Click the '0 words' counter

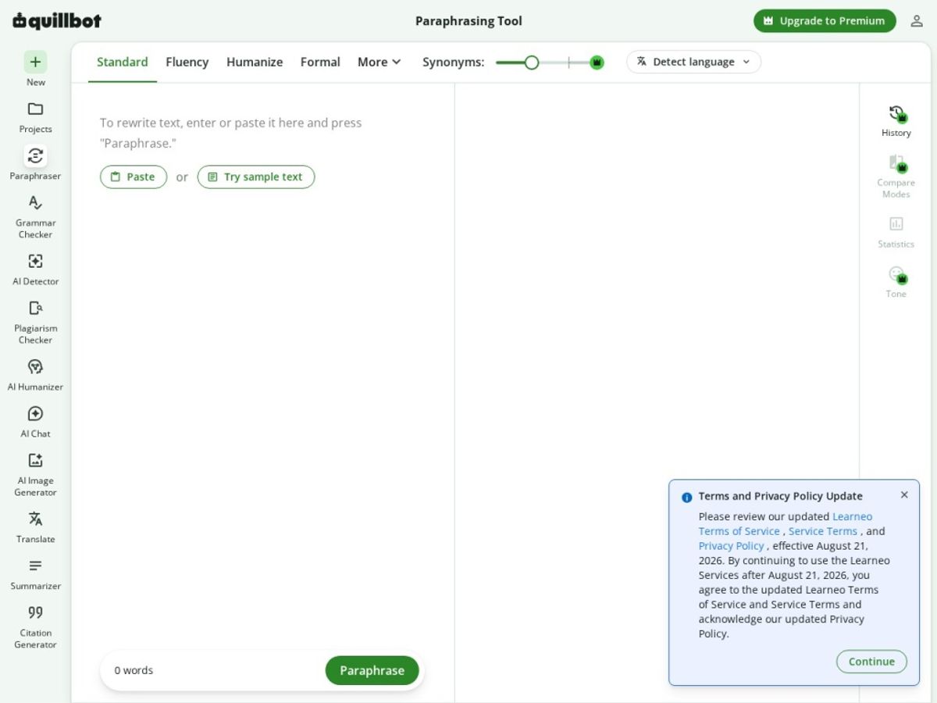point(134,670)
